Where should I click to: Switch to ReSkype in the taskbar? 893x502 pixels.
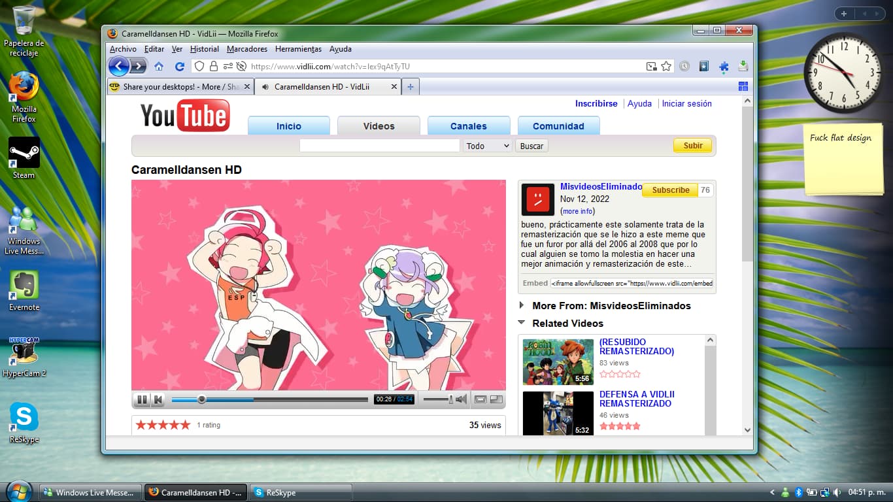301,492
